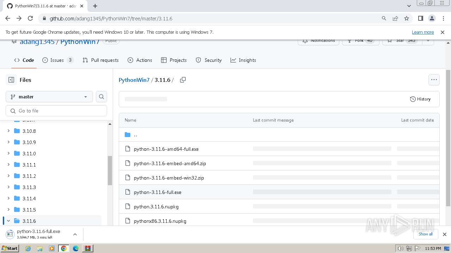The image size is (451, 253).
Task: Bookmark this page star icon
Action: click(407, 18)
